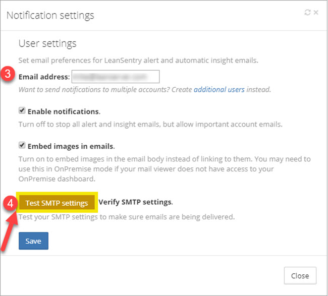Screen dimensions: 328x296
Task: Save the notification settings
Action: 33,241
